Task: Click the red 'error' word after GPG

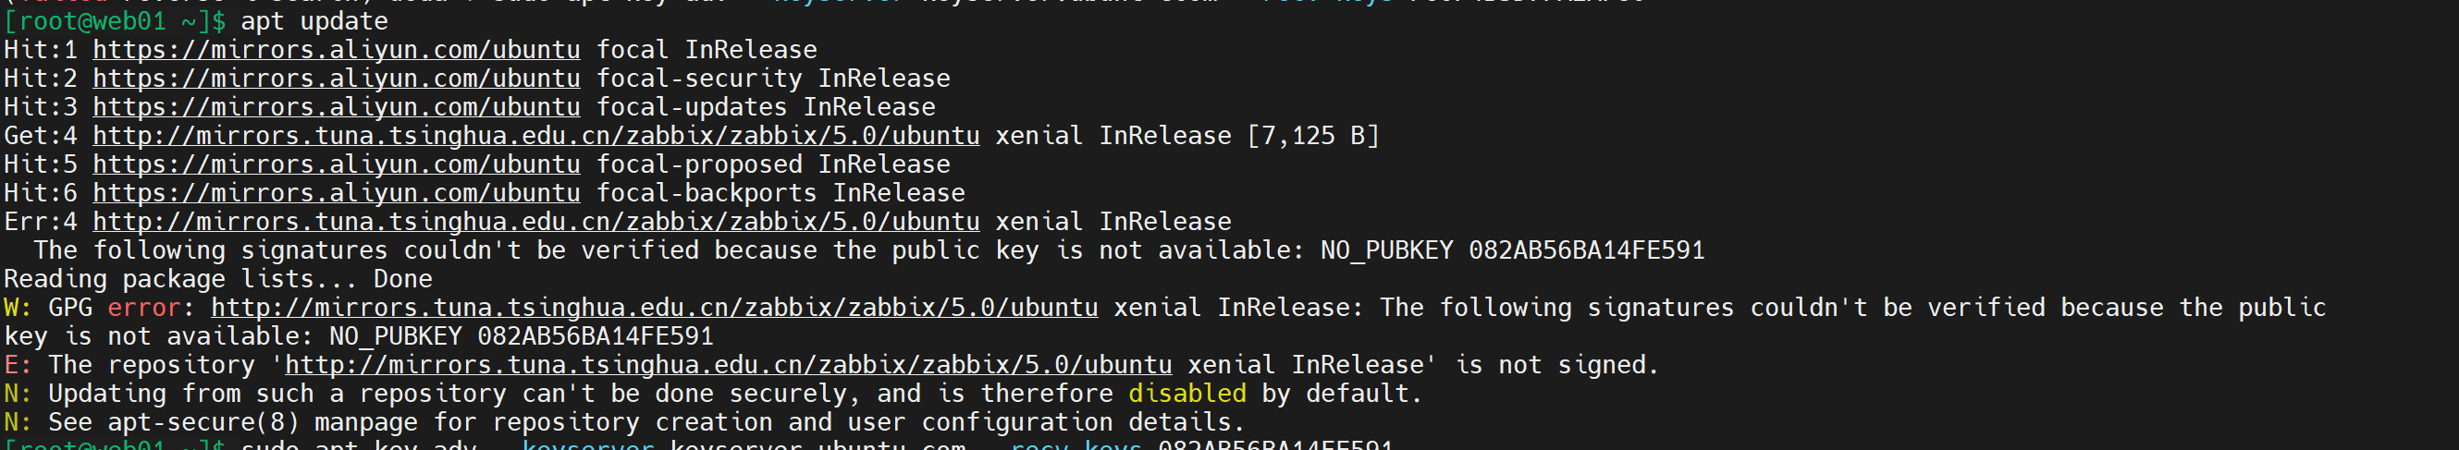Action: [x=144, y=307]
